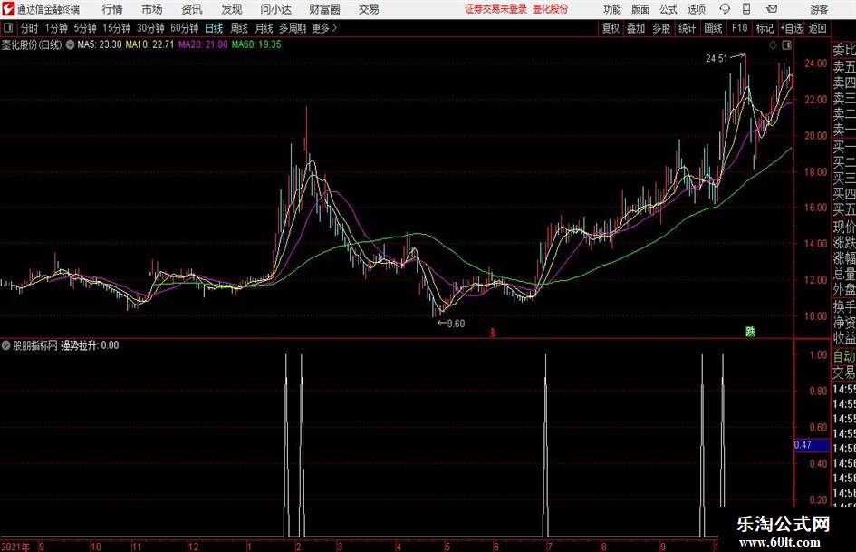
Task: Click the 24.00 price axis label
Action: click(815, 63)
